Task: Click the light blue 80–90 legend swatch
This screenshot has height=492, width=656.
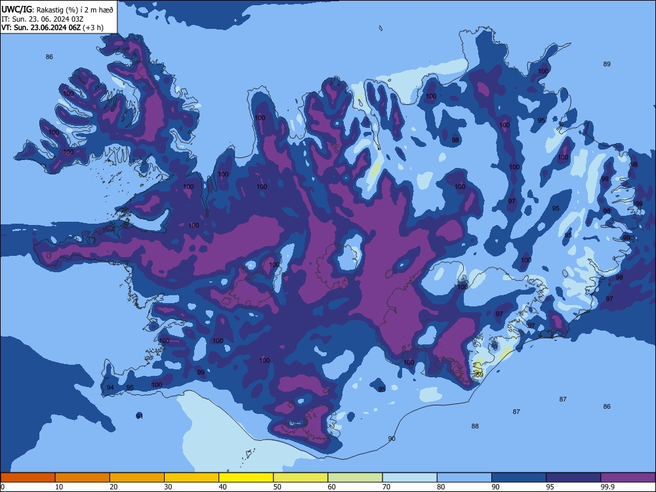Action: [464, 478]
